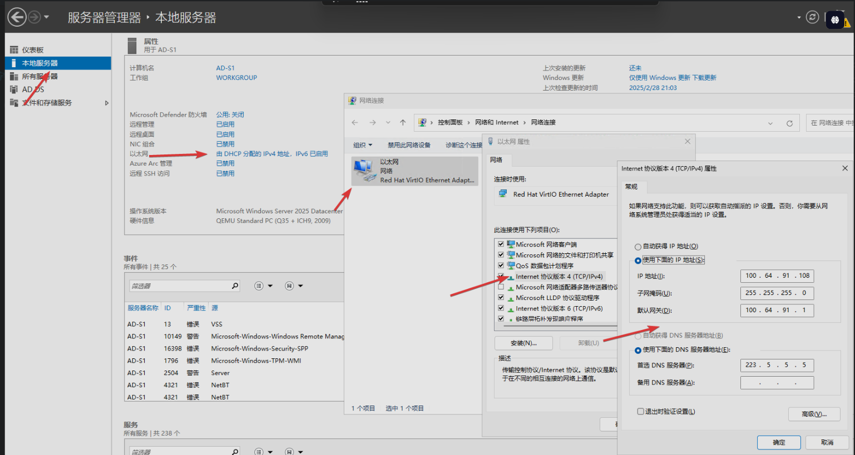This screenshot has height=455, width=855.
Task: Click the WORKGROUP workgroup link
Action: [x=236, y=78]
